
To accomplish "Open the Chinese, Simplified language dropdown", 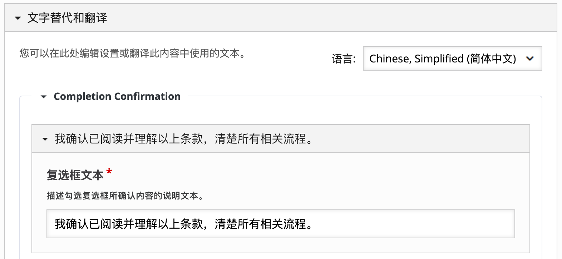I will 452,59.
